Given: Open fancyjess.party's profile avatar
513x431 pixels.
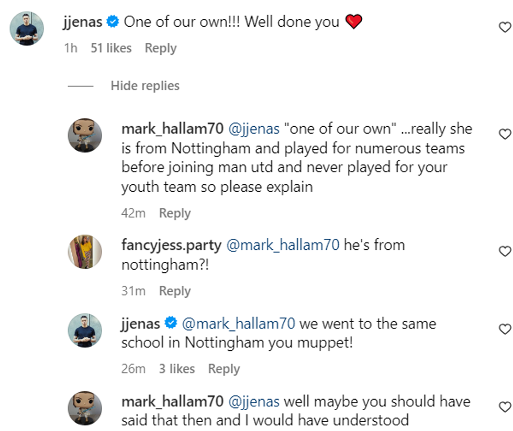Looking at the screenshot, I should (x=85, y=252).
